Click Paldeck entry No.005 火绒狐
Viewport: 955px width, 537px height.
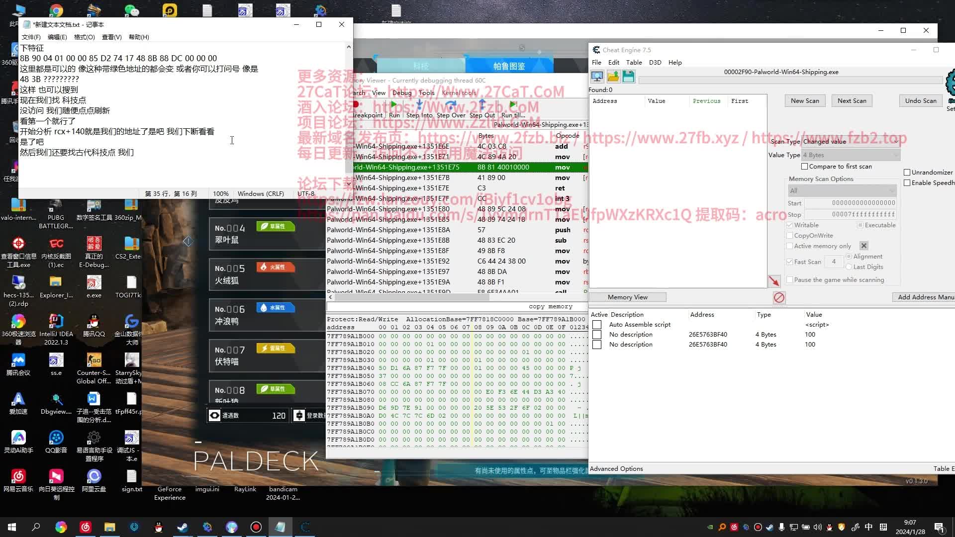tap(267, 274)
